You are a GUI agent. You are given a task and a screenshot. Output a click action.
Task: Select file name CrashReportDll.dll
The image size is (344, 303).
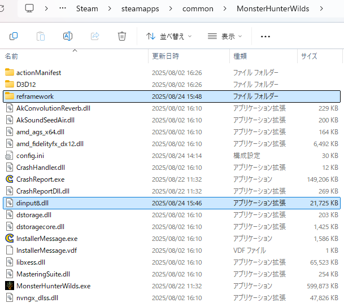coord(43,191)
